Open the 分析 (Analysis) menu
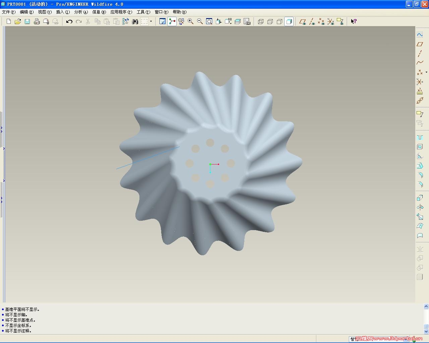Screen dimensions: 429x343 pyautogui.click(x=81, y=12)
